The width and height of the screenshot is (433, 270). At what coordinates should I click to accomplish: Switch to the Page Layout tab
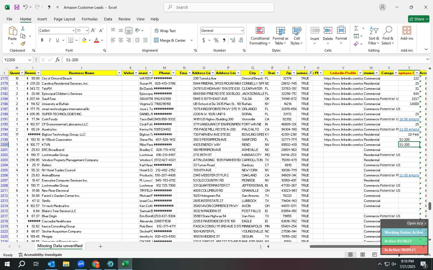[x=64, y=19]
